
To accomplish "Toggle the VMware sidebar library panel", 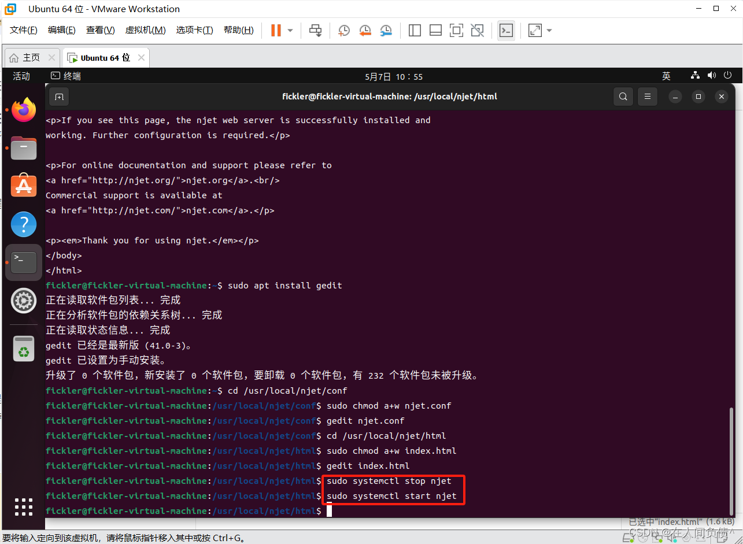I will [x=415, y=31].
